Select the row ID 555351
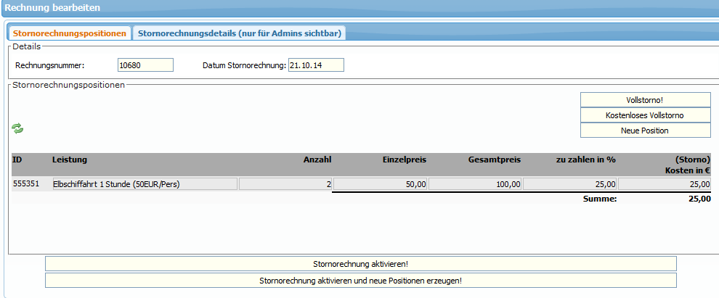 point(26,184)
